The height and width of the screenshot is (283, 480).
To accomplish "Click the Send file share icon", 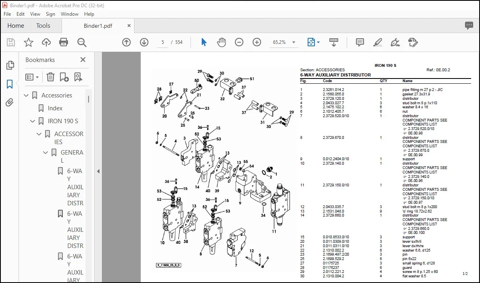I will 413,42.
